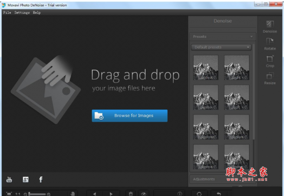Screen dimensions: 284x196
Task: Apply the Gentle preset thumbnail
Action: point(206,97)
